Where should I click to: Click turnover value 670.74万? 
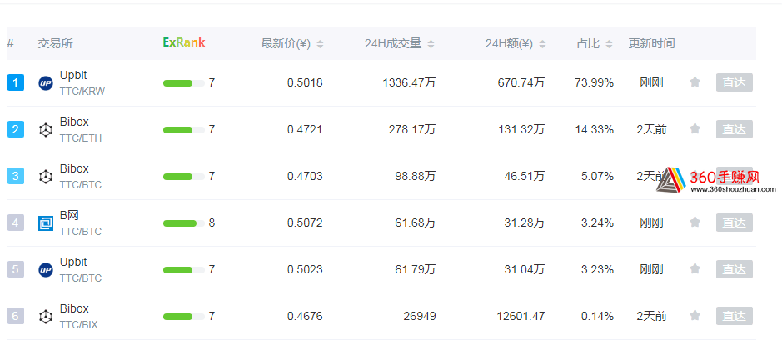point(521,82)
